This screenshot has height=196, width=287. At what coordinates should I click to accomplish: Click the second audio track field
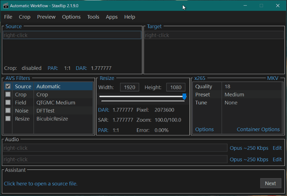coord(115,159)
